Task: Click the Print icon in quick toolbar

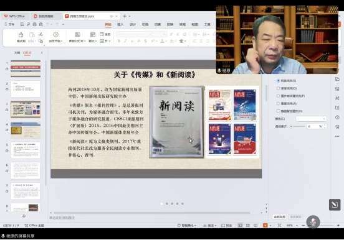Action: pos(34,24)
